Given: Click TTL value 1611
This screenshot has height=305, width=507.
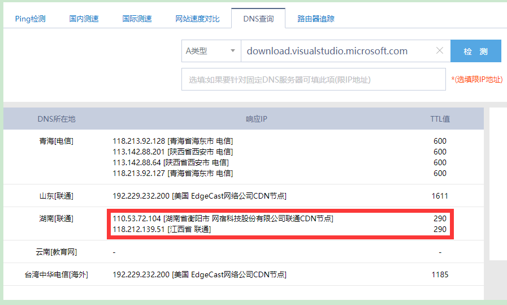Looking at the screenshot, I should coord(440,196).
